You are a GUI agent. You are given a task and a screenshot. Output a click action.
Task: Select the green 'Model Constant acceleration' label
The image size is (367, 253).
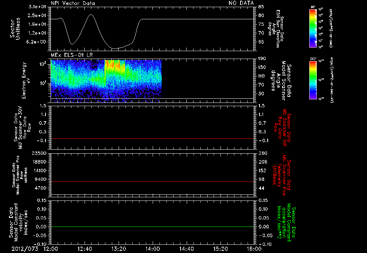click(286, 222)
